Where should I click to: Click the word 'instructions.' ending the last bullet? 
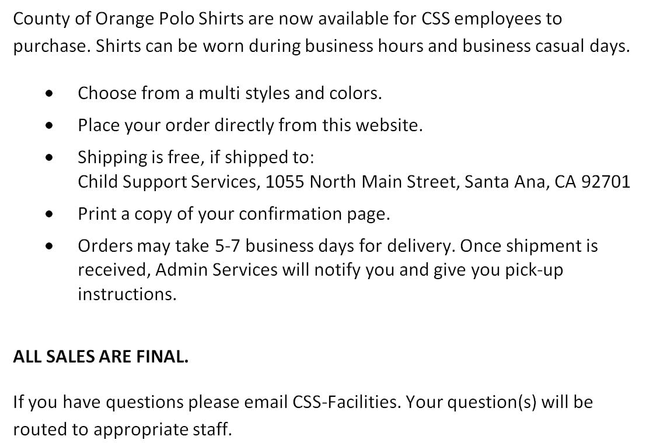[127, 294]
